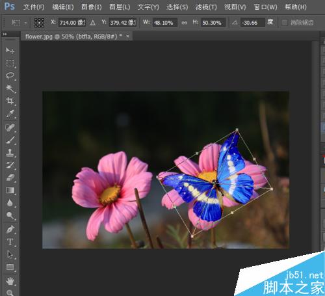The image size is (325, 296).
Task: Click the reference point locator grid
Action: click(x=39, y=23)
